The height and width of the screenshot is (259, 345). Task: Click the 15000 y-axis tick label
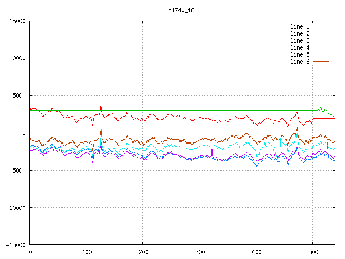coord(17,21)
